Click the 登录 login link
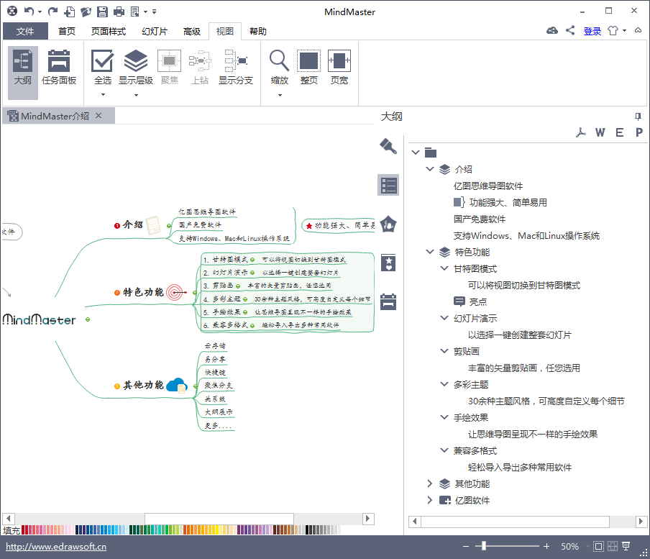This screenshot has height=559, width=650. [592, 31]
